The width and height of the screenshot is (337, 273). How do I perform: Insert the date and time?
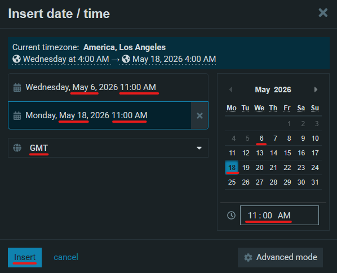(25, 257)
